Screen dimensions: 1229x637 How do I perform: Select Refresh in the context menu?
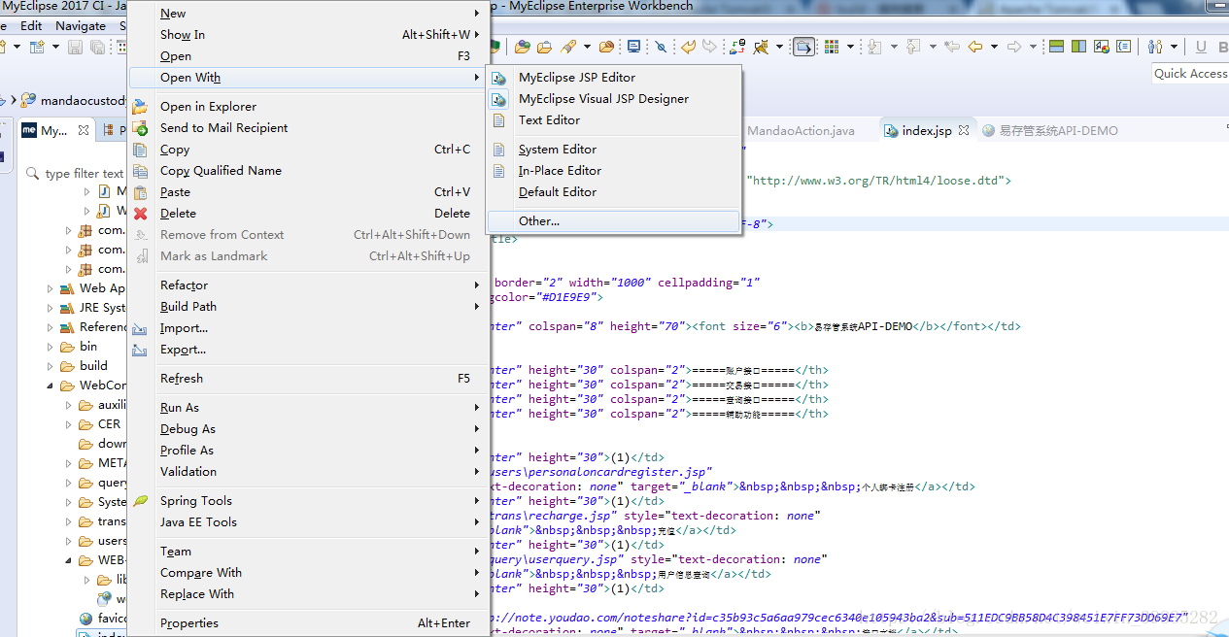(x=308, y=379)
